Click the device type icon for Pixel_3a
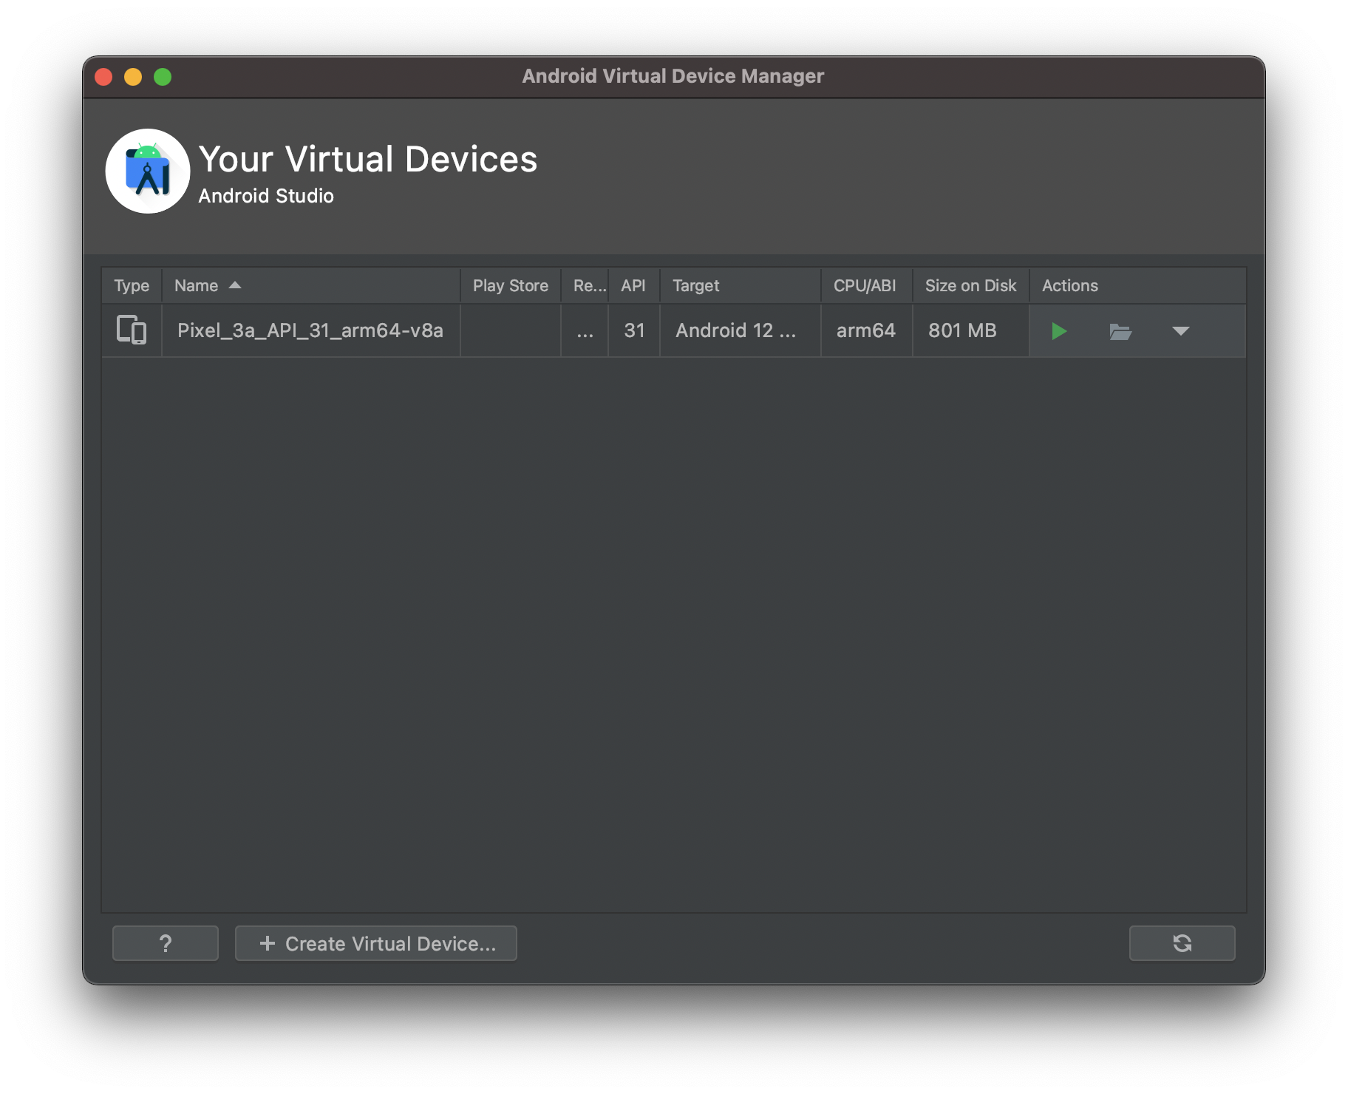 tap(132, 330)
